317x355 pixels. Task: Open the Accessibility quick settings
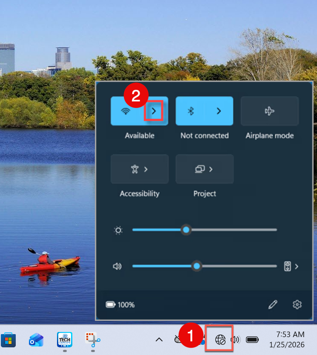[139, 169]
